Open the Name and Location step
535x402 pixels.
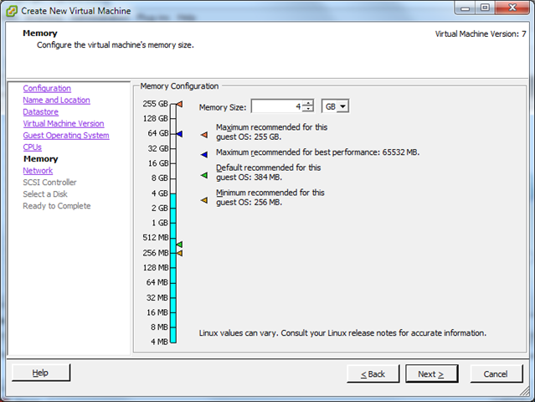click(x=56, y=100)
